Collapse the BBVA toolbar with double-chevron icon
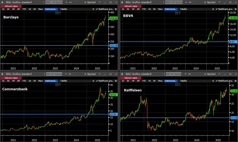Viewport: 238px width, 142px height. (213, 9)
